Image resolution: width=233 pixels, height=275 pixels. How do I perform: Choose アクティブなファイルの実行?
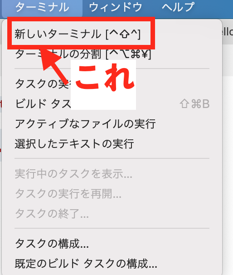click(112, 124)
